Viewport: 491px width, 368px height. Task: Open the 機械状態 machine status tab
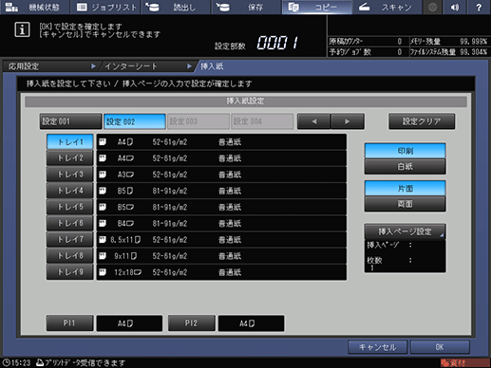pos(34,7)
